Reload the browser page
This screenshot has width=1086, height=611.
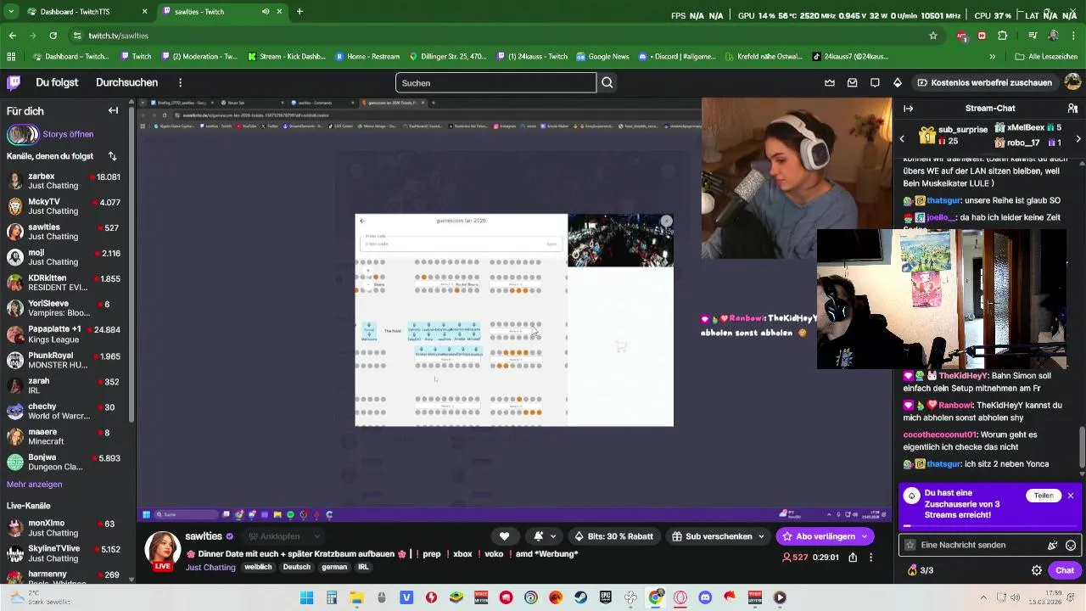[53, 36]
